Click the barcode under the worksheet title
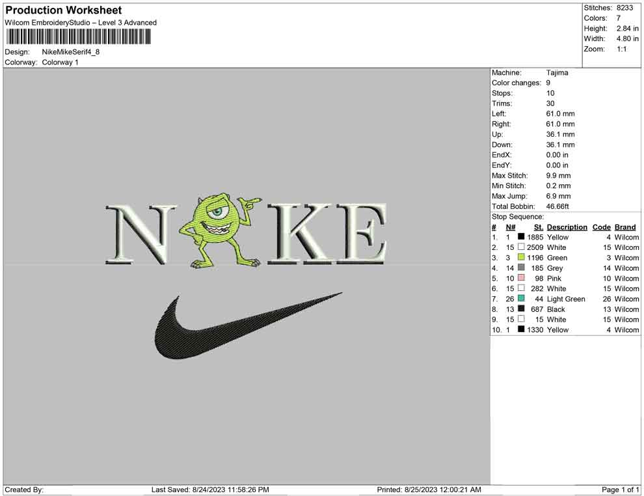This screenshot has width=644, height=496. [78, 36]
